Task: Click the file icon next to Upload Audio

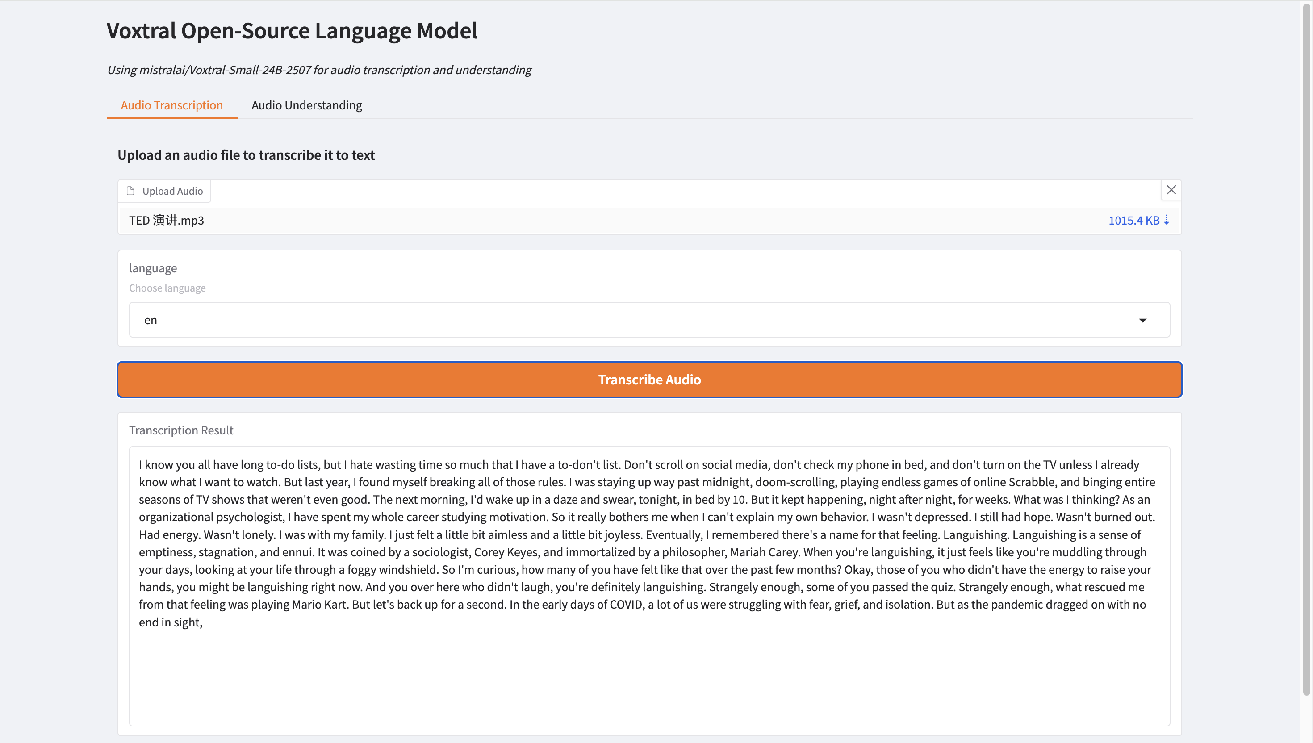Action: (x=131, y=191)
